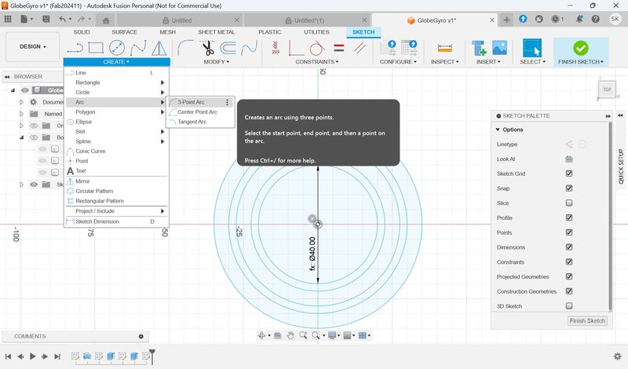Expand the Document Settings tree node
This screenshot has width=628, height=369.
[21, 102]
